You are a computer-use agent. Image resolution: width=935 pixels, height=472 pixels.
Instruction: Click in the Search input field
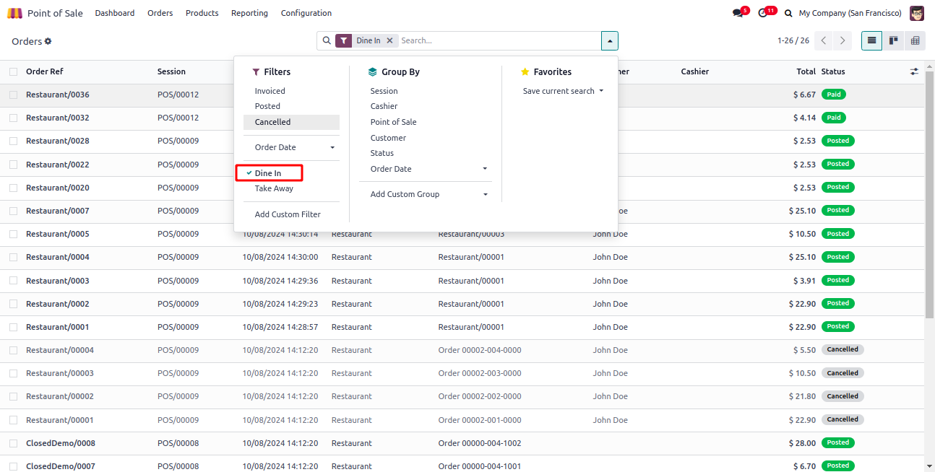pyautogui.click(x=499, y=40)
